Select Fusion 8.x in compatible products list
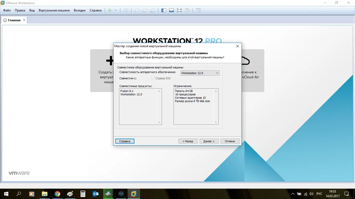This screenshot has width=355, height=199. [x=127, y=91]
